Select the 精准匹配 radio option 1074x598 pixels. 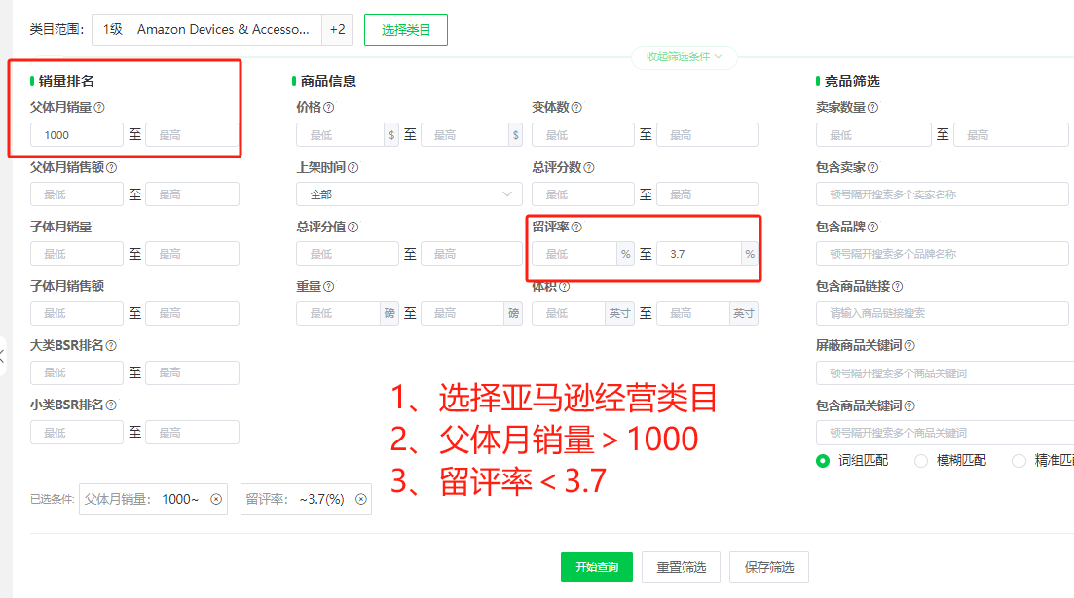tap(1019, 461)
